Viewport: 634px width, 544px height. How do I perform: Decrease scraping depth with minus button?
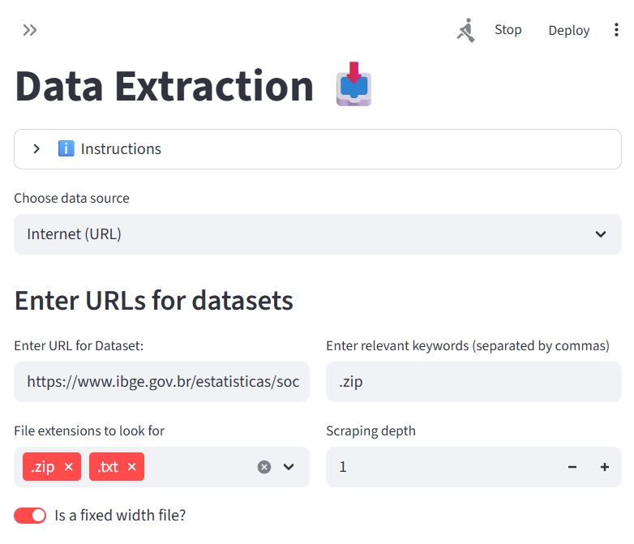click(x=572, y=467)
